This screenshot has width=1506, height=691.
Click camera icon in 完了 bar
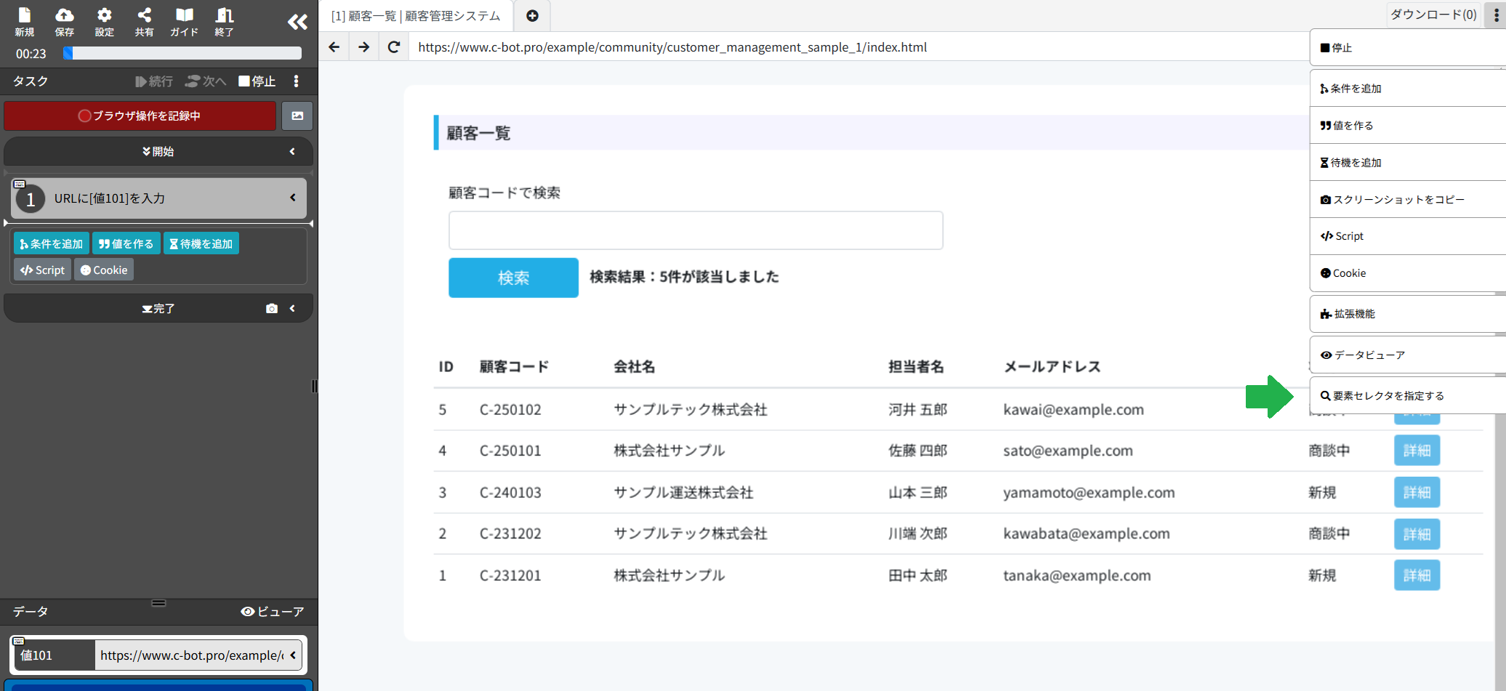(x=272, y=309)
